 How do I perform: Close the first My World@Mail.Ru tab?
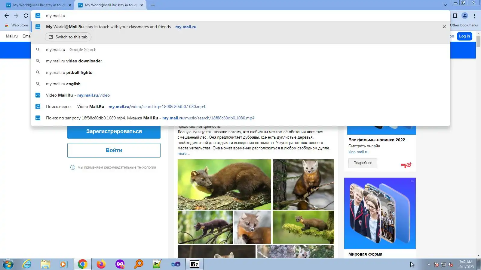pos(70,5)
